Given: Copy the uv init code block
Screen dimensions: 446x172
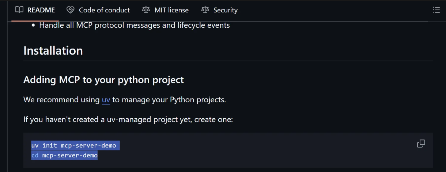Looking at the screenshot, I should 421,144.
